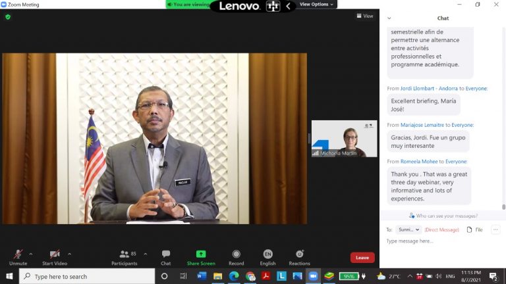Open the green encryption shield icon

[x=8, y=17]
